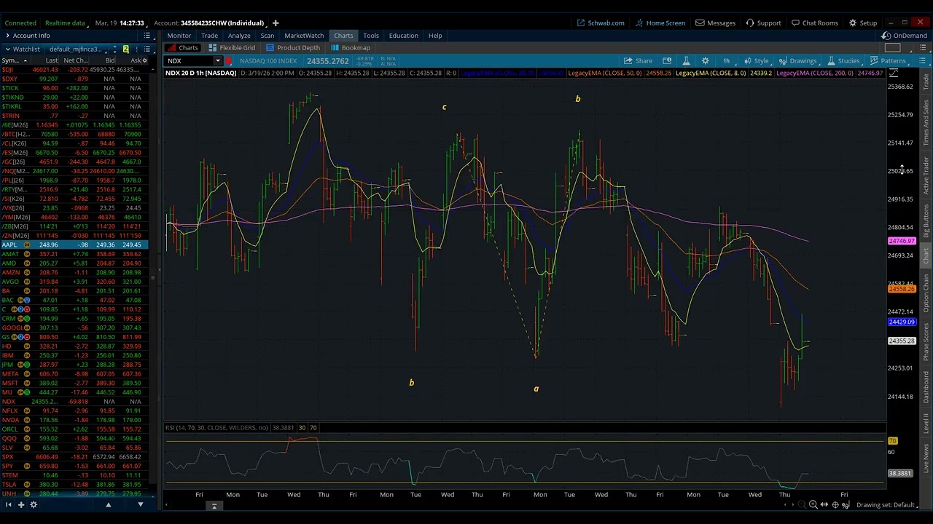
Task: Toggle OnDemand mode
Action: tap(904, 35)
